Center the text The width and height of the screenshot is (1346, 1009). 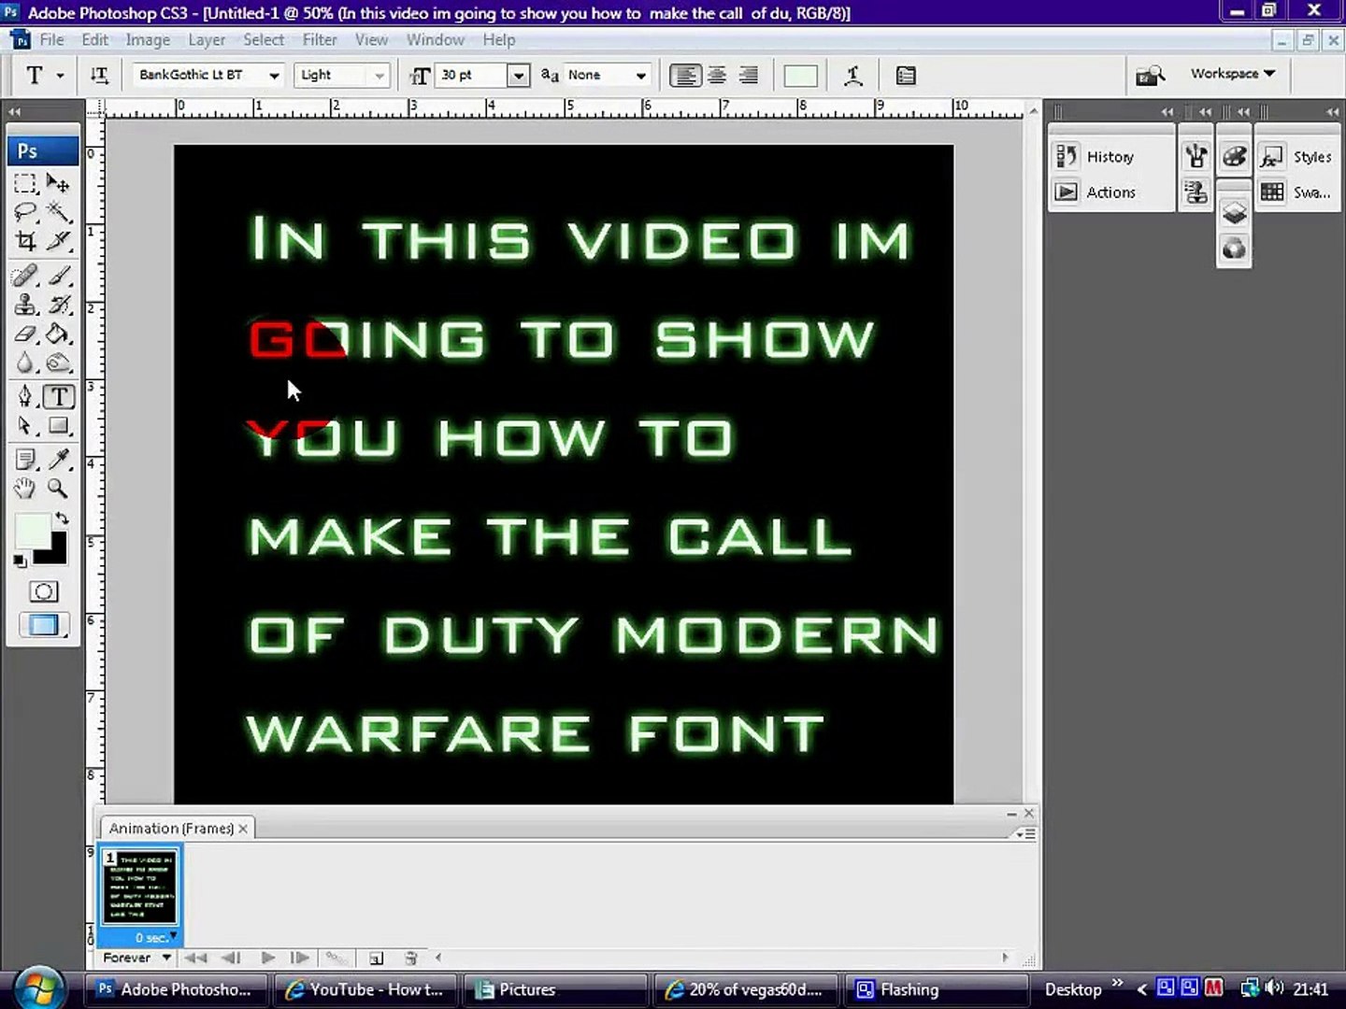[x=717, y=76]
